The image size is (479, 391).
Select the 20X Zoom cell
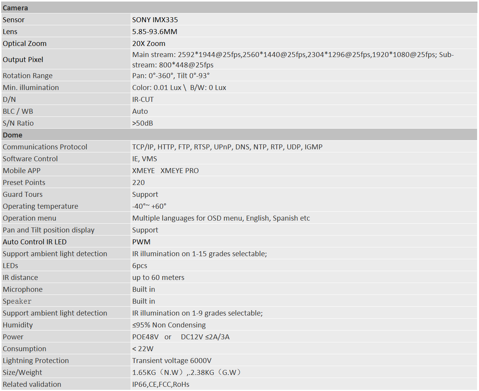(x=149, y=43)
